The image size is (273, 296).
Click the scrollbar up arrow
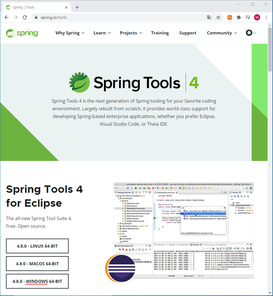click(x=270, y=25)
